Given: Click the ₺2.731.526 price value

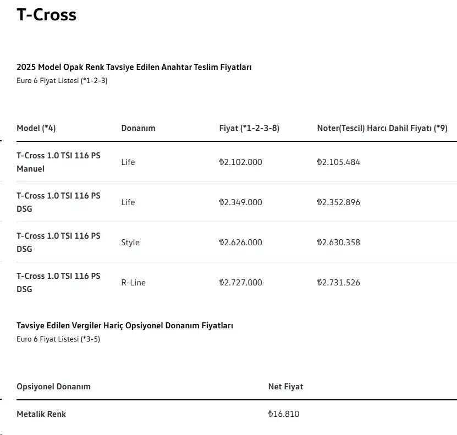Looking at the screenshot, I should click(338, 283).
